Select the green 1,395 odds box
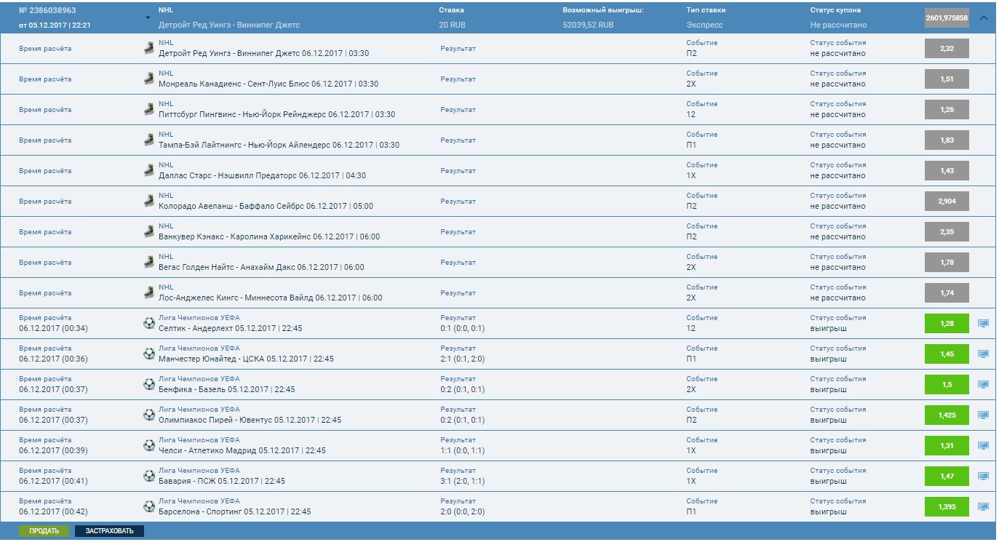The image size is (999, 542). tap(946, 506)
